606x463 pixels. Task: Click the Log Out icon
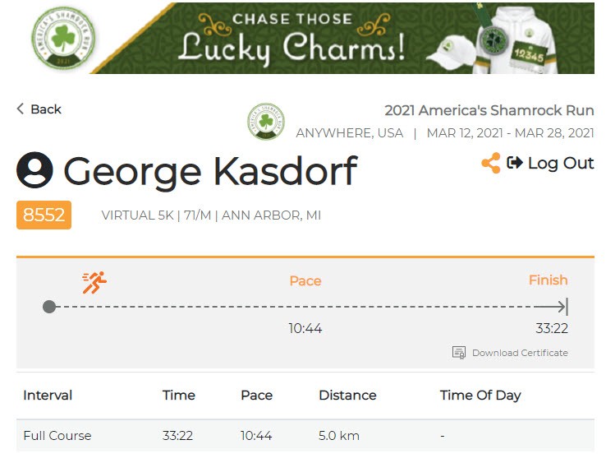point(515,163)
